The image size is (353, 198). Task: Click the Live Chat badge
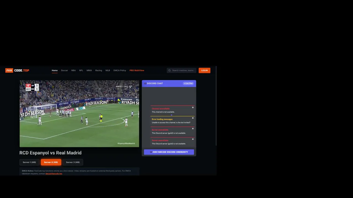tap(188, 83)
